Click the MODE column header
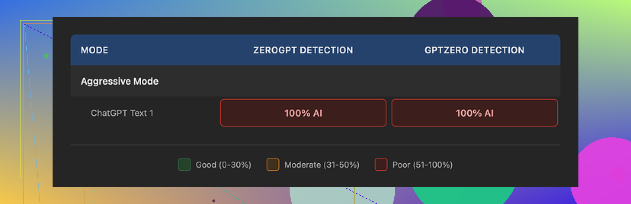 coord(94,50)
